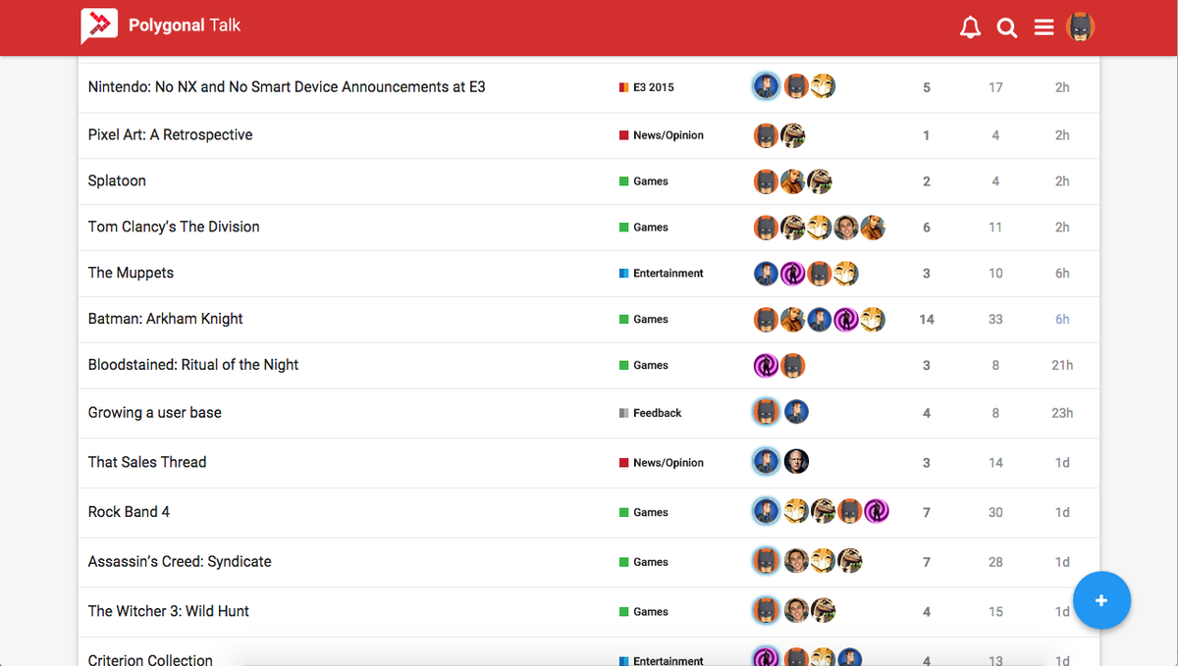Viewport: 1178px width, 666px height.
Task: Click the 23h activity on Growing a user base
Action: click(1062, 413)
